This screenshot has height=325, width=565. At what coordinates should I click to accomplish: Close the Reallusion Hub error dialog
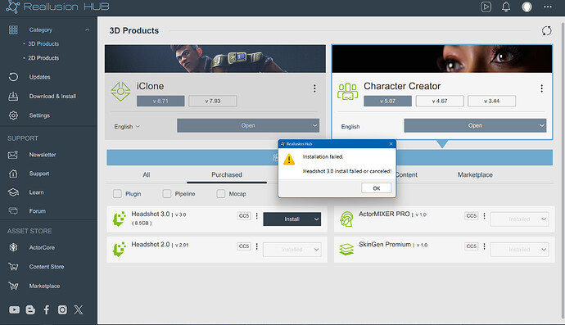(x=391, y=144)
